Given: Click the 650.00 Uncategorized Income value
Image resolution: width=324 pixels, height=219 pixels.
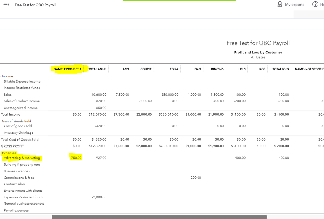Looking at the screenshot, I should pyautogui.click(x=101, y=108).
